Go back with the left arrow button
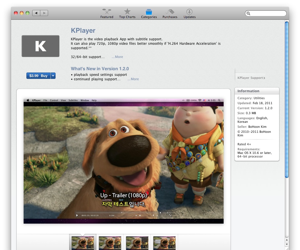The width and height of the screenshot is (300, 250). [x=36, y=13]
